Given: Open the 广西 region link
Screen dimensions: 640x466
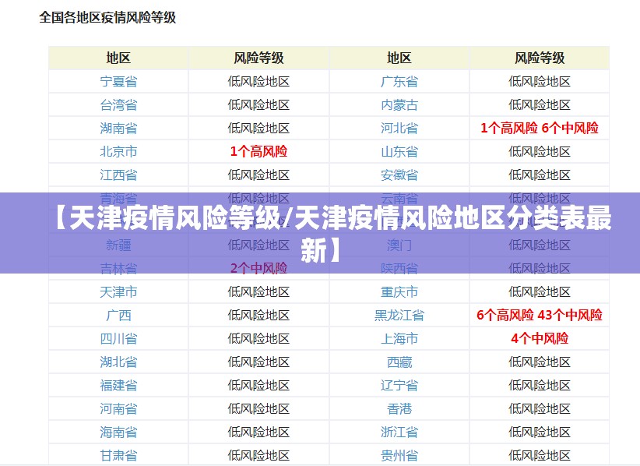Looking at the screenshot, I should [118, 315].
